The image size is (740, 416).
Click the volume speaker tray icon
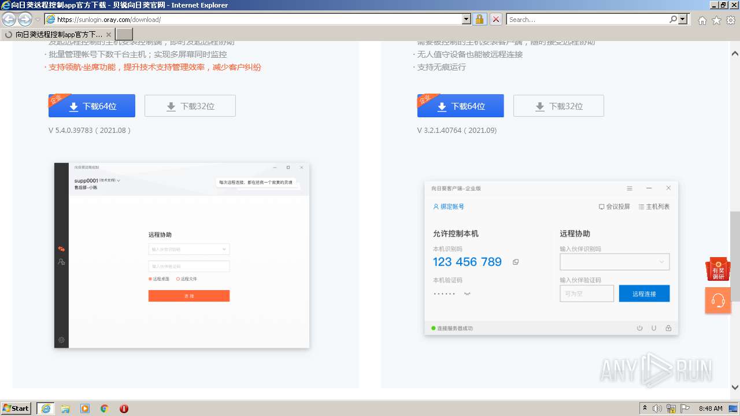[657, 408]
